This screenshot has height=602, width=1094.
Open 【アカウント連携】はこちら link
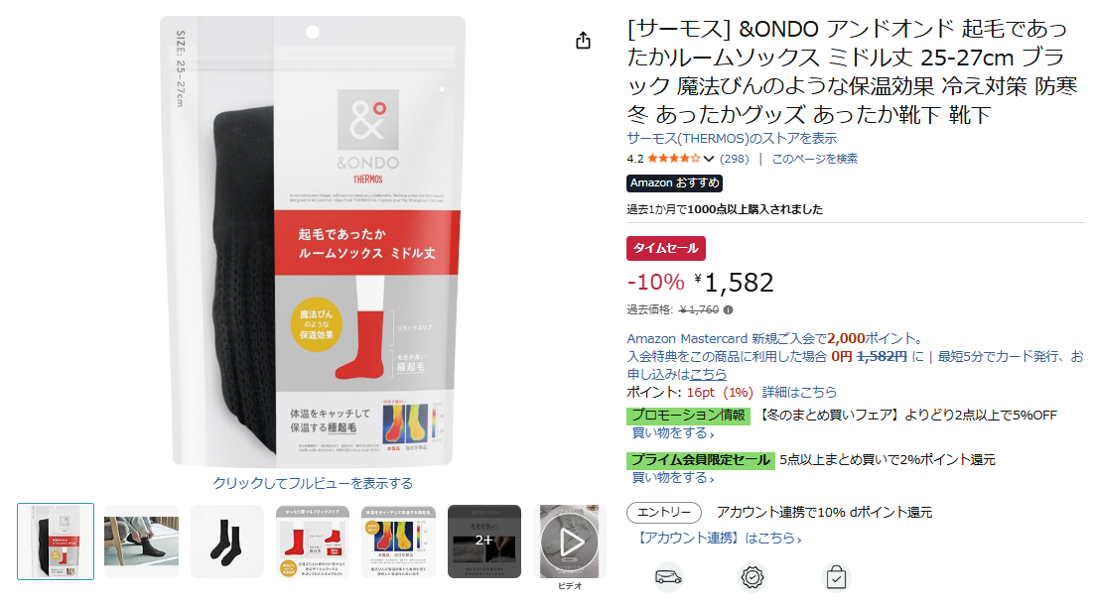(x=717, y=538)
